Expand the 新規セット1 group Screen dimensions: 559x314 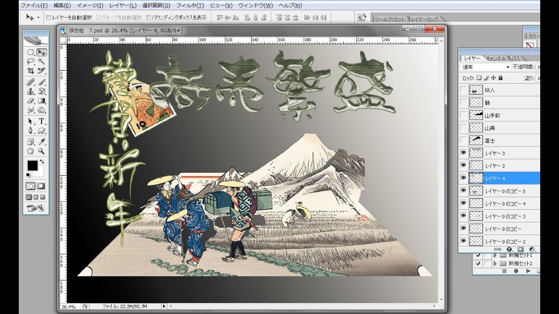click(x=495, y=256)
